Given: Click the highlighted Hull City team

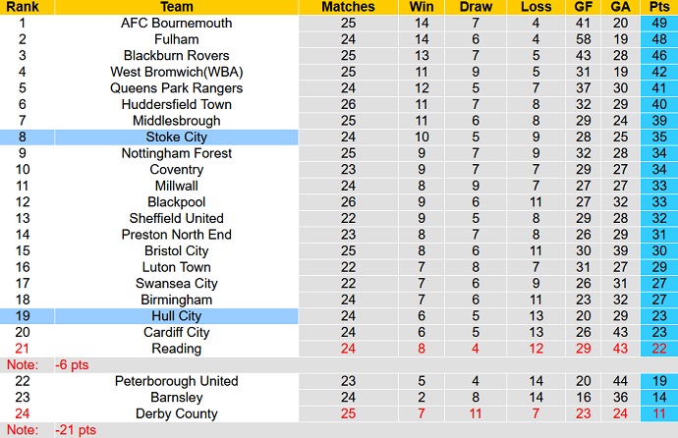Looking at the screenshot, I should click(x=177, y=316).
